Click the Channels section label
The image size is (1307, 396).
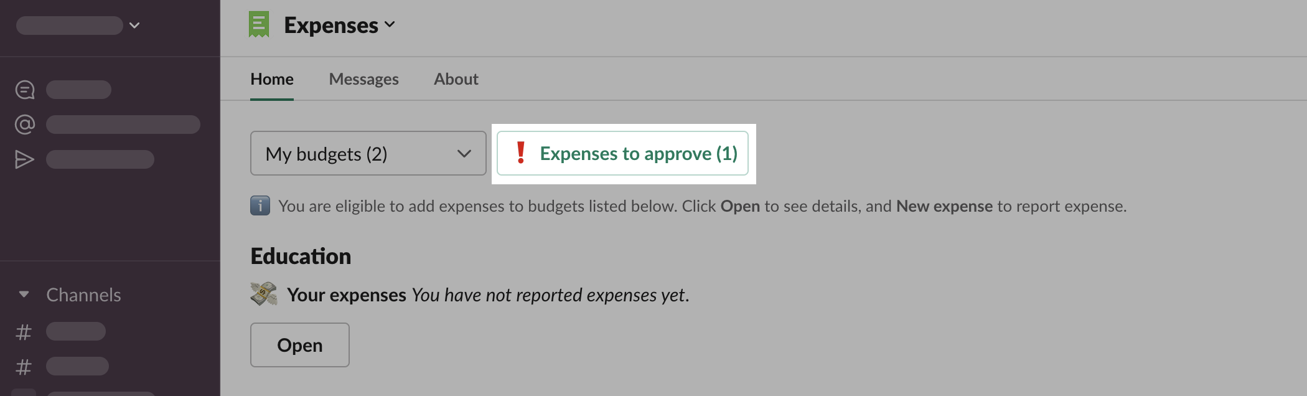(83, 295)
